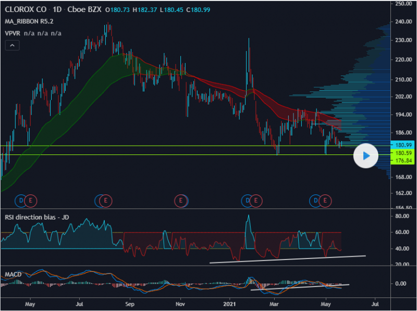Click the leftmost earnings E marker
Image resolution: width=417 pixels, height=311 pixels.
(31, 200)
